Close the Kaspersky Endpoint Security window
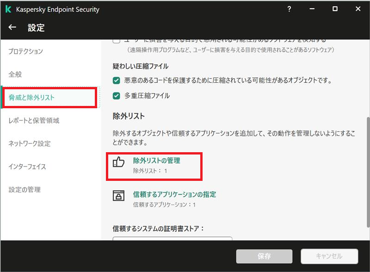 point(358,9)
